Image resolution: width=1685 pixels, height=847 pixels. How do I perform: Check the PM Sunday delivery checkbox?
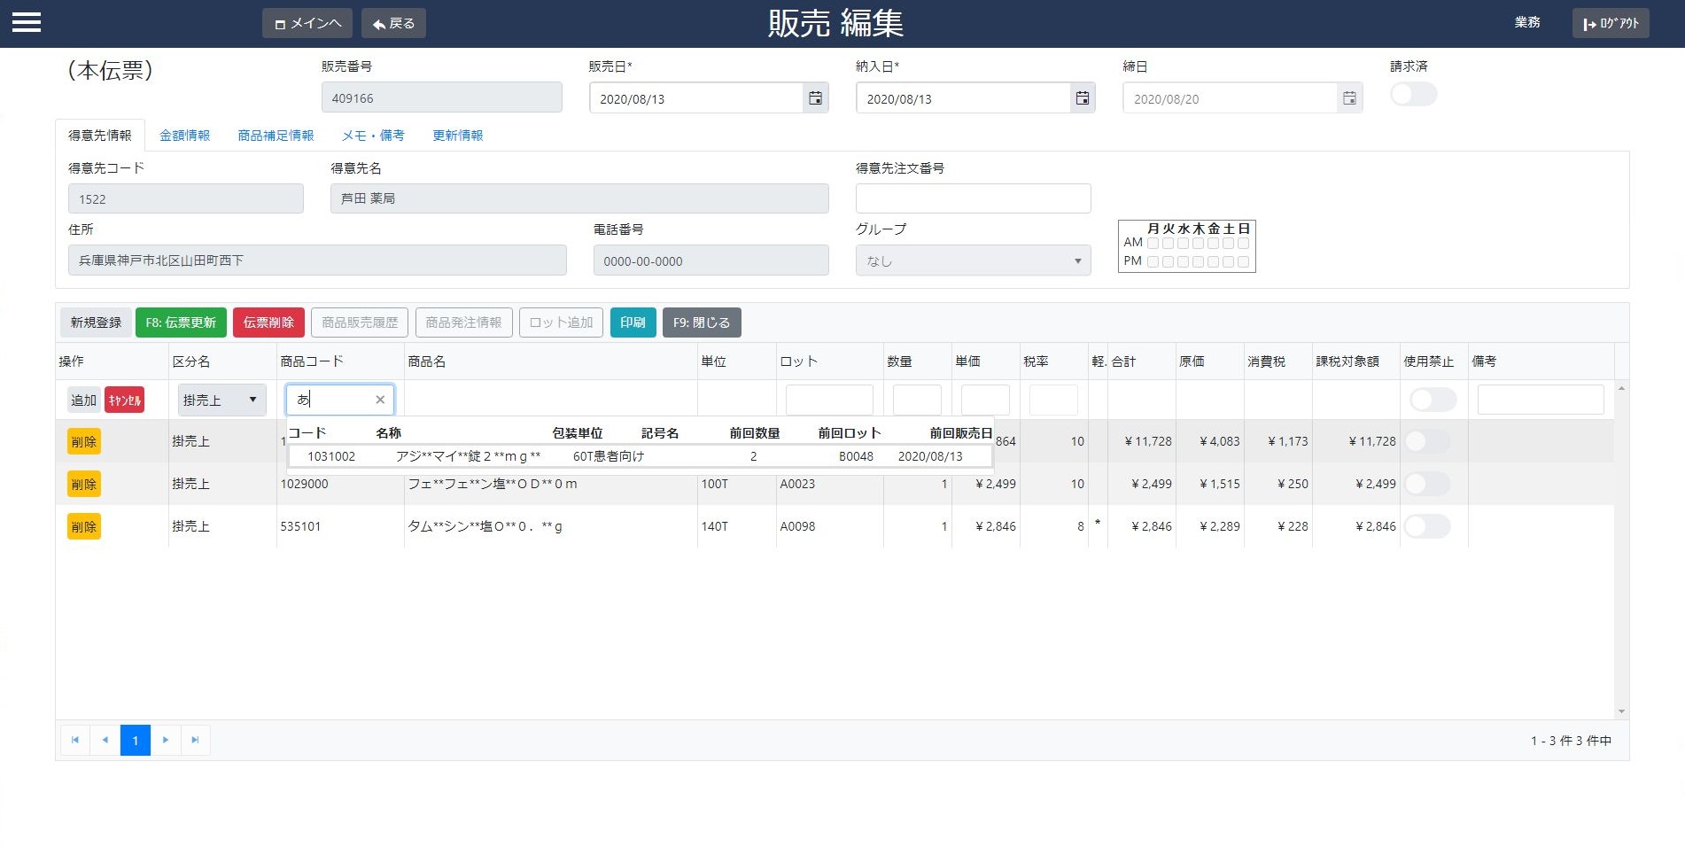click(1243, 261)
